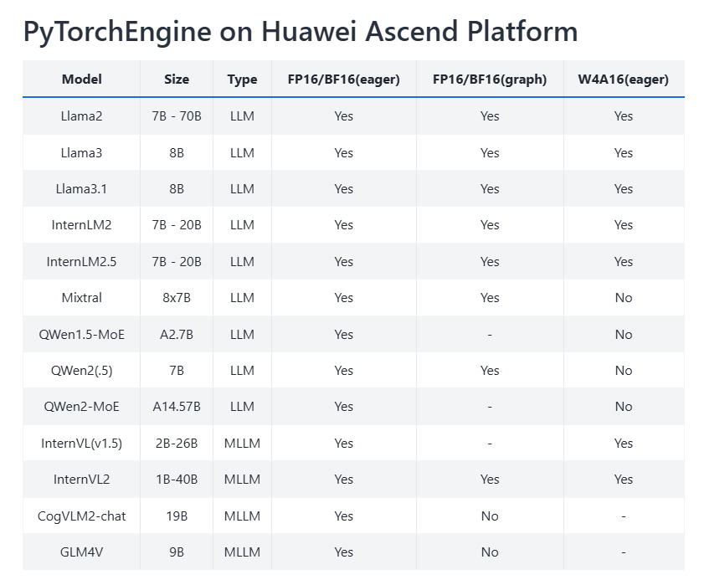This screenshot has width=704, height=585.
Task: Click the MLLM type in CogVLM2-chat row
Action: coord(242,516)
